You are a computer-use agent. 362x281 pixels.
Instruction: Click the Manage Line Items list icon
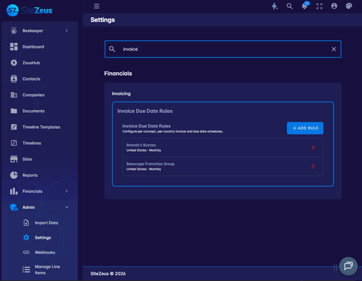[x=26, y=270]
